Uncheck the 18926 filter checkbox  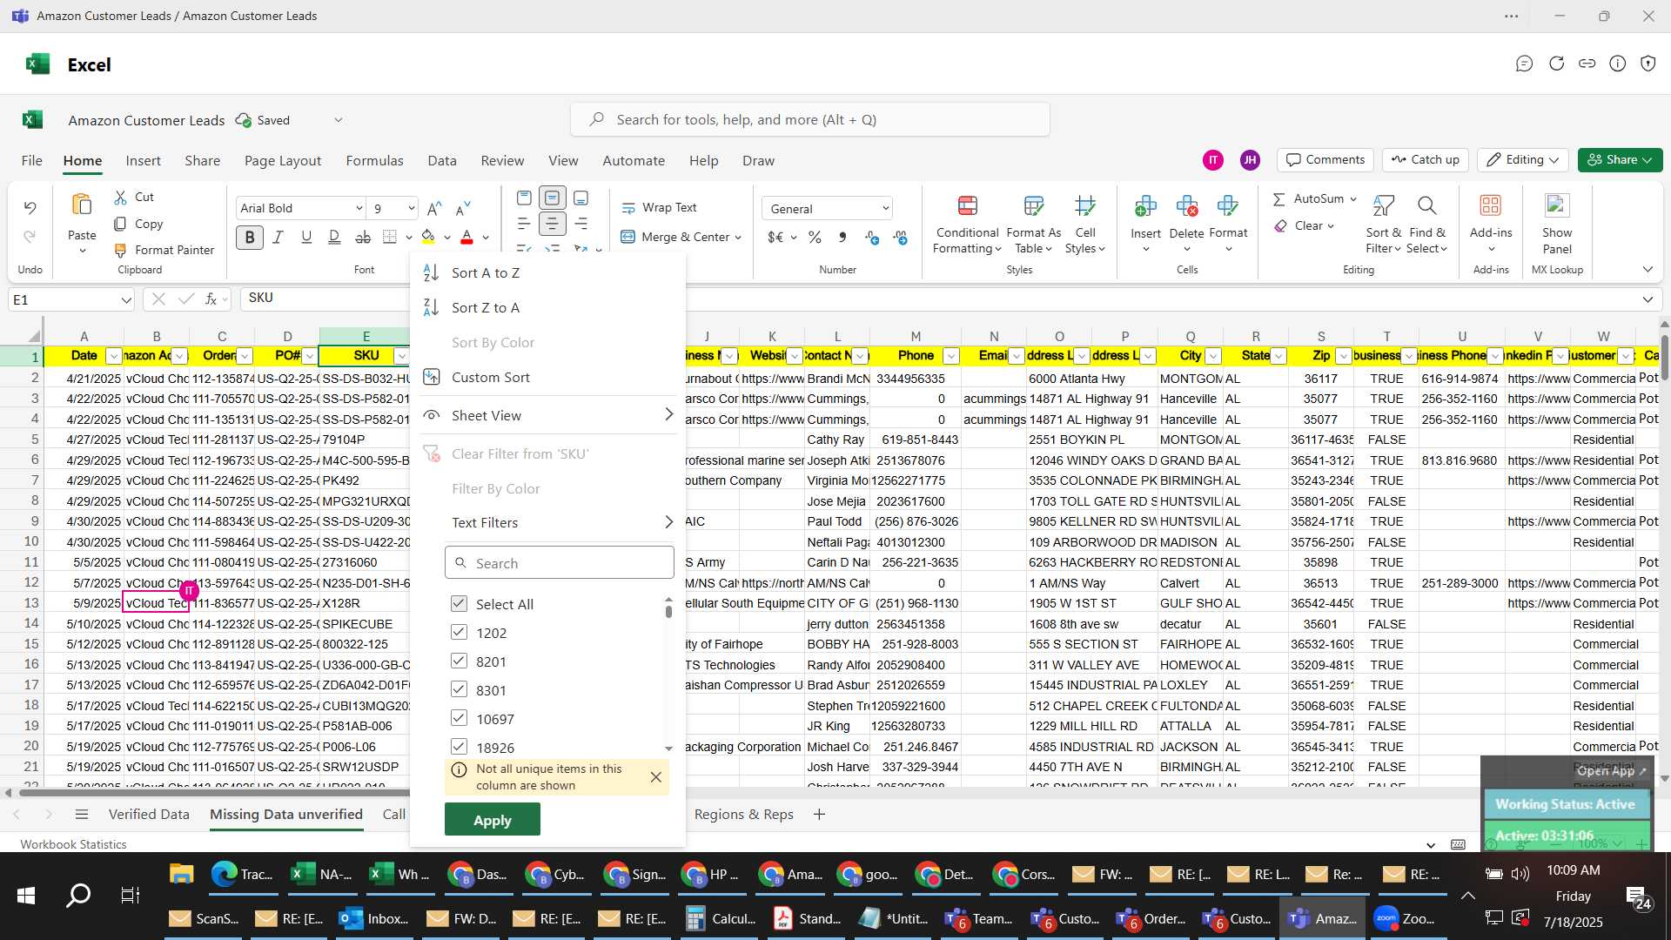tap(459, 747)
